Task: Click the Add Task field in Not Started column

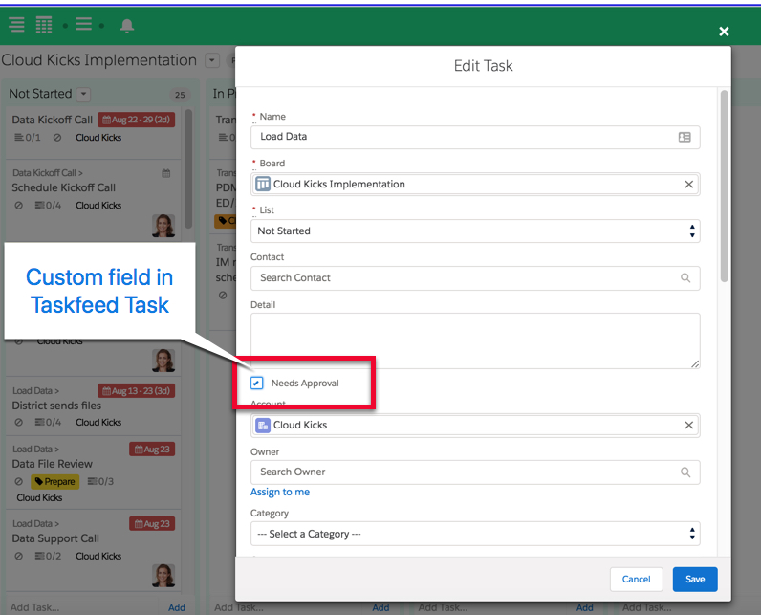Action: [82, 607]
